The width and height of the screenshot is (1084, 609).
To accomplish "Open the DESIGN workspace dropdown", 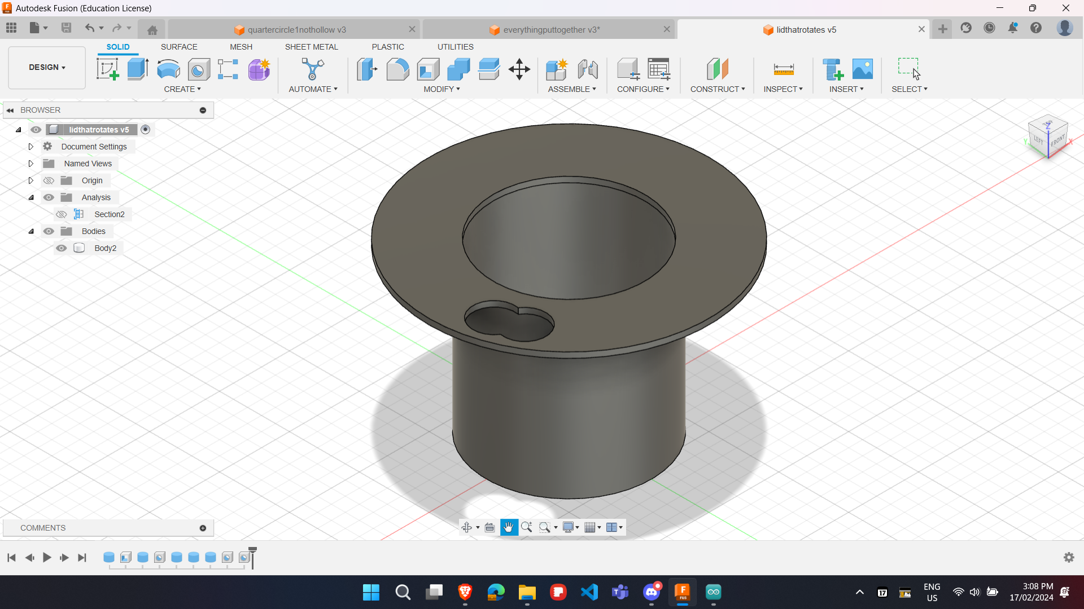I will [x=47, y=67].
